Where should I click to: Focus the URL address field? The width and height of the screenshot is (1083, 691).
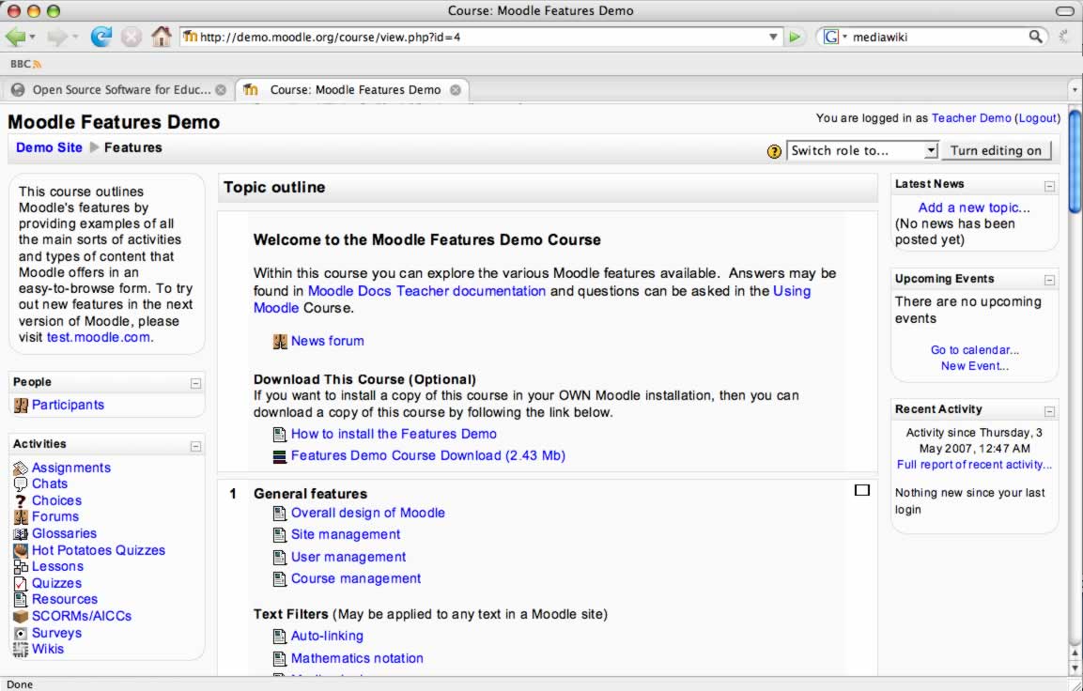pos(482,38)
